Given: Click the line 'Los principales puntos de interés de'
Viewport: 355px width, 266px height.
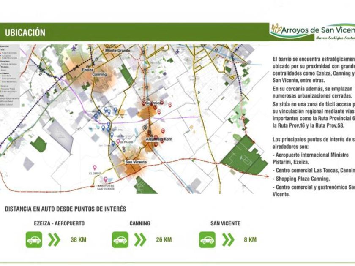Looking at the screenshot, I should pos(314,139).
